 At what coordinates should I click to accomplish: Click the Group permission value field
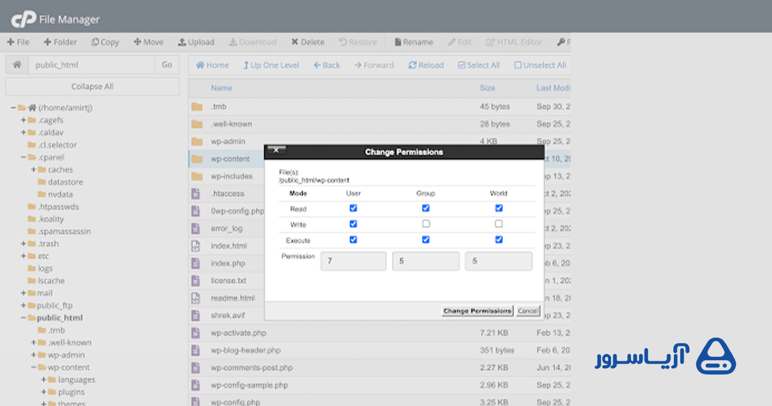(x=426, y=261)
